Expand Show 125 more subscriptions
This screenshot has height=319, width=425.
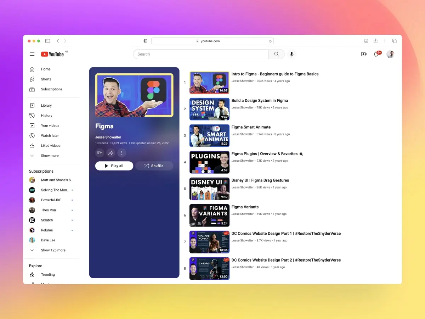[53, 250]
